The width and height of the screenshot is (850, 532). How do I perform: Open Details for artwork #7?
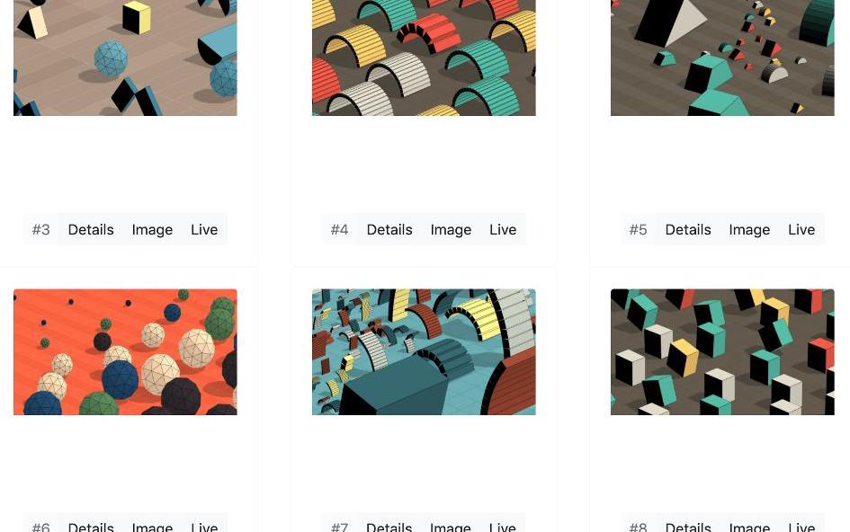point(389,526)
